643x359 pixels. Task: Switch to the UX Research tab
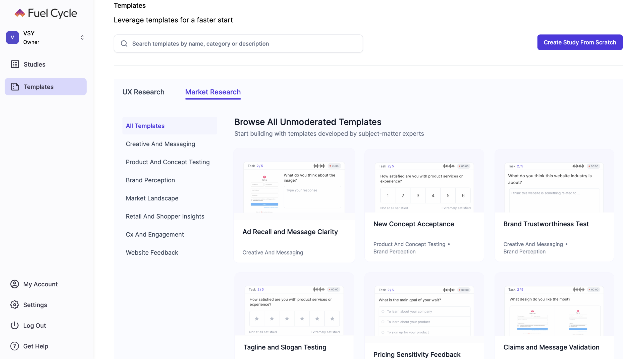[x=143, y=92]
